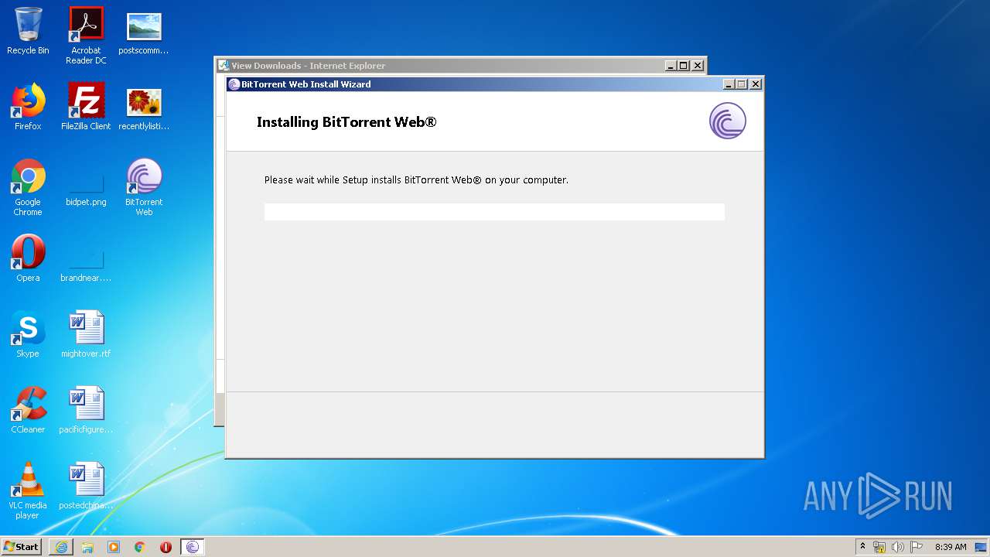The width and height of the screenshot is (990, 557).
Task: Show hidden tray icons arrow
Action: tap(862, 547)
